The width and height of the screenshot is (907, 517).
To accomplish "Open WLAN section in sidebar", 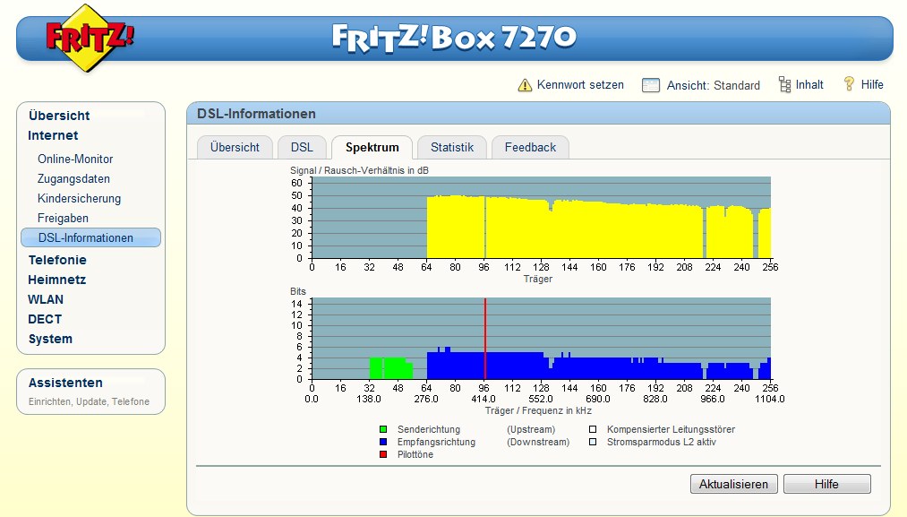I will click(x=46, y=299).
